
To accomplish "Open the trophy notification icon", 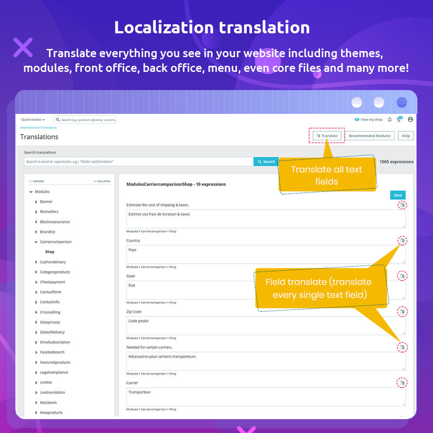I will (399, 120).
